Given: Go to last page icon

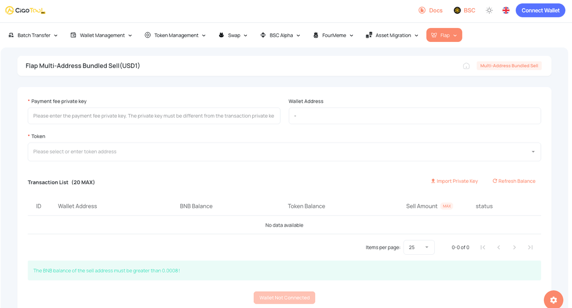Looking at the screenshot, I should tap(530, 248).
